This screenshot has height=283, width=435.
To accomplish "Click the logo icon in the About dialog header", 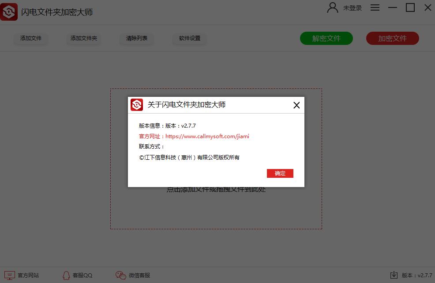I will 136,105.
